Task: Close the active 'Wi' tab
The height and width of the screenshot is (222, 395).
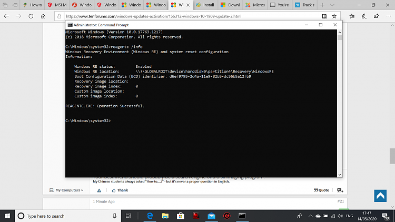Action: [x=188, y=5]
